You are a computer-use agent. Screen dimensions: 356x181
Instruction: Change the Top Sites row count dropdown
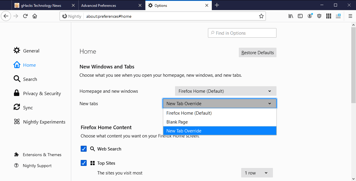(x=257, y=173)
